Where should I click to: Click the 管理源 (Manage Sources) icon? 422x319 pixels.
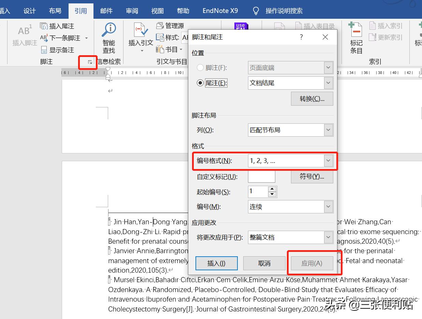(x=169, y=26)
